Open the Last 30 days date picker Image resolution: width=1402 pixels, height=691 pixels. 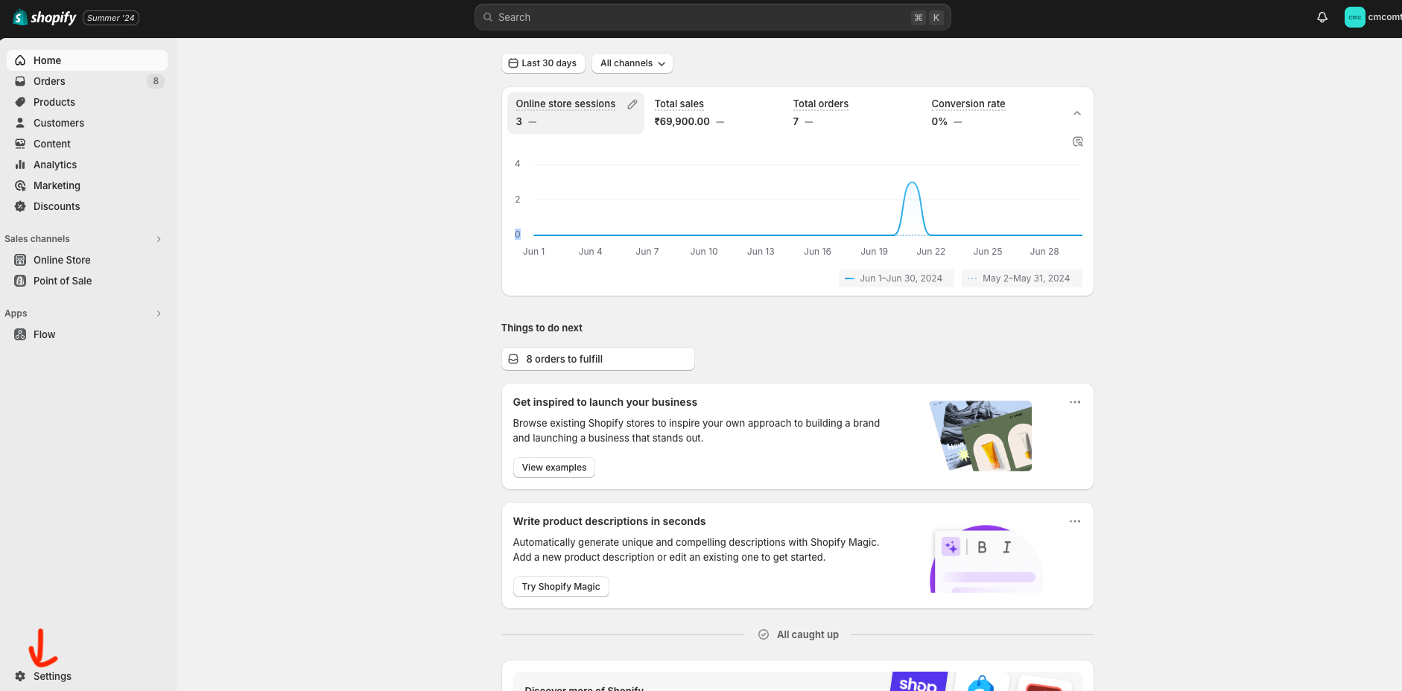(x=543, y=63)
